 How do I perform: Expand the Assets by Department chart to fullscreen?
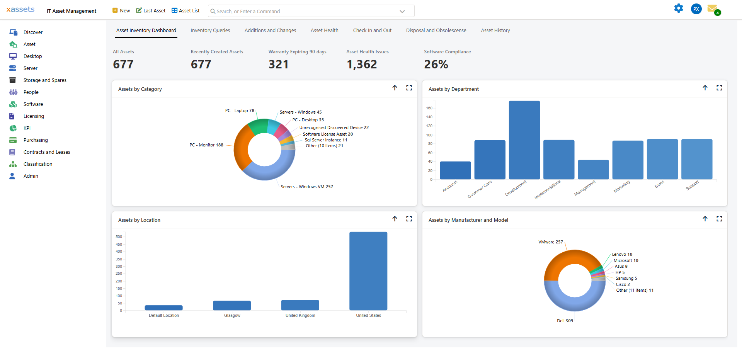pyautogui.click(x=719, y=88)
